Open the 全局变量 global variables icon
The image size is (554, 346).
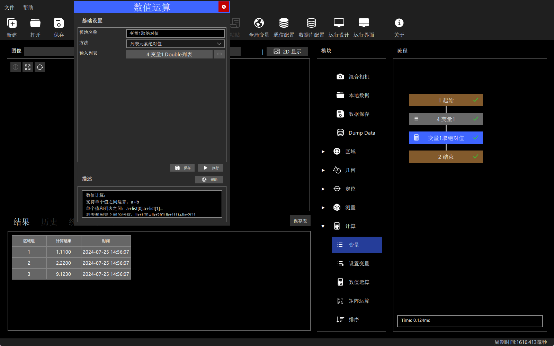tap(259, 23)
